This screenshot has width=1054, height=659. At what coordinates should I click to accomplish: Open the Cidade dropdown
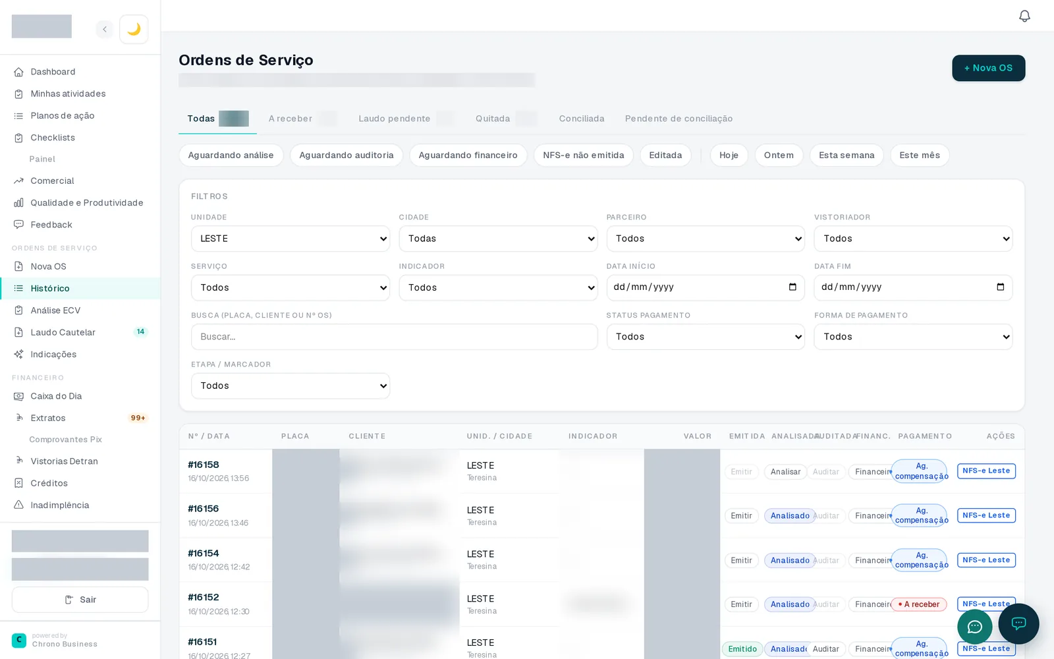(498, 239)
